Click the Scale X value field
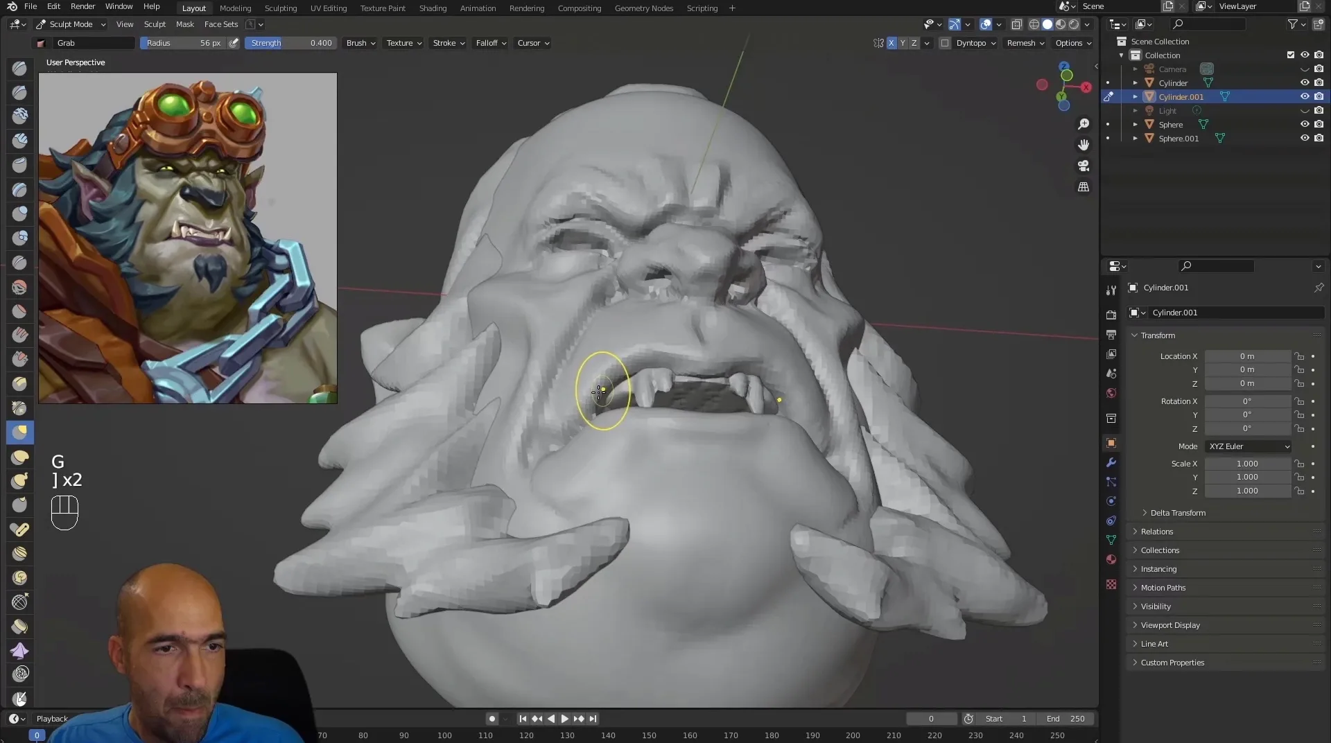Viewport: 1331px width, 743px height. 1247,464
